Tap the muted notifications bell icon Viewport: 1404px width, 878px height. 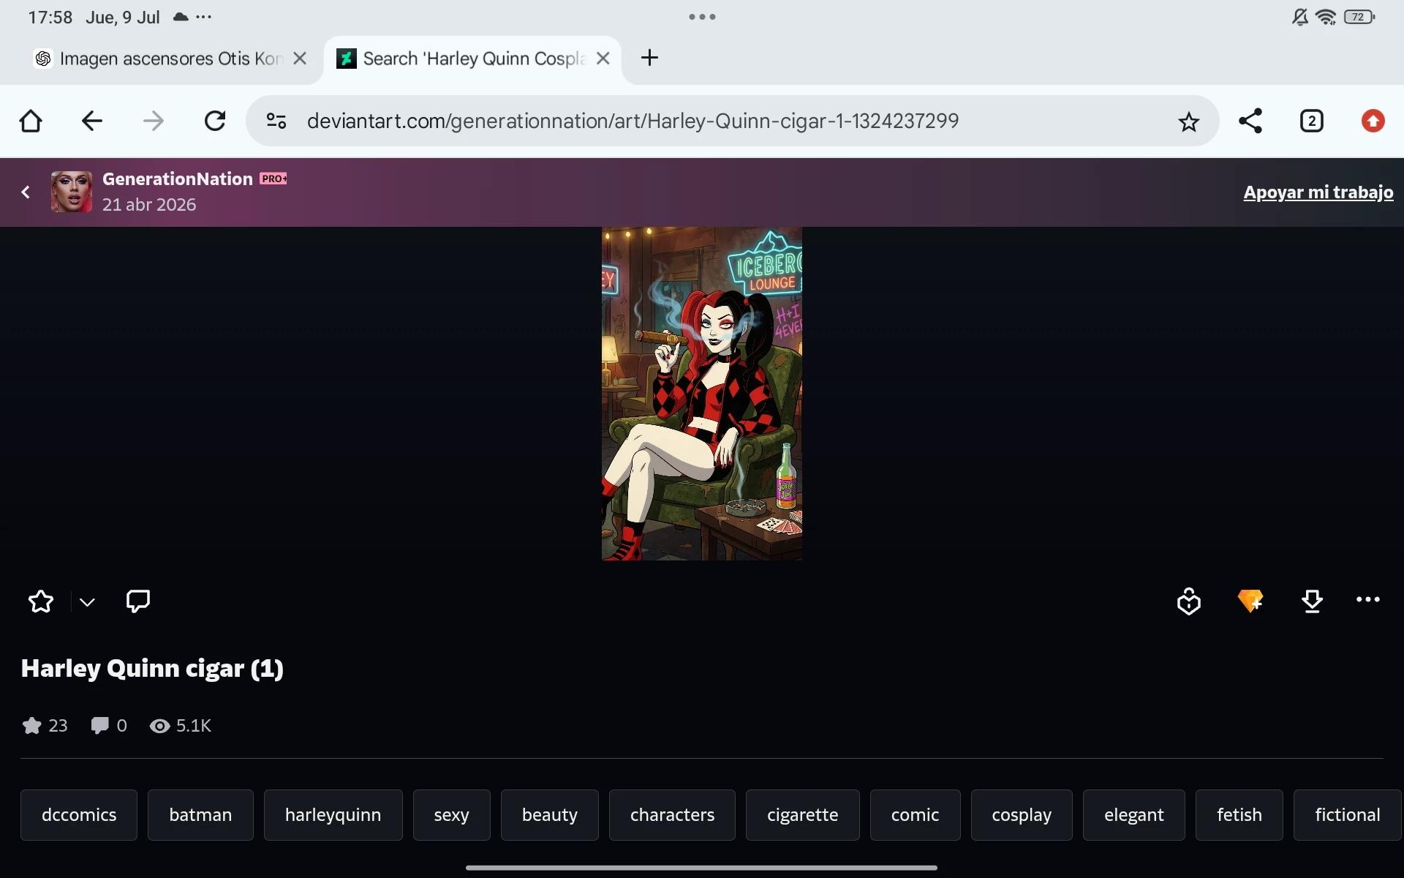coord(1299,17)
